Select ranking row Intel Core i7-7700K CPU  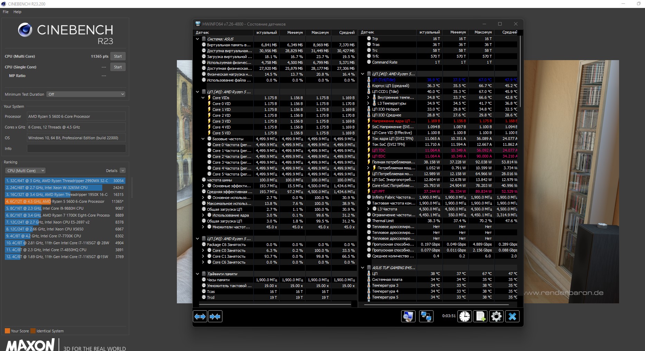[x=65, y=236]
